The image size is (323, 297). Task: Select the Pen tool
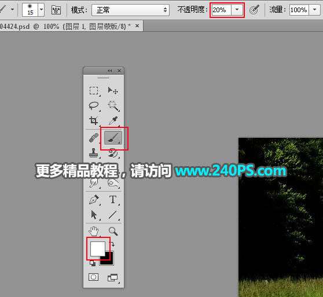(x=94, y=200)
